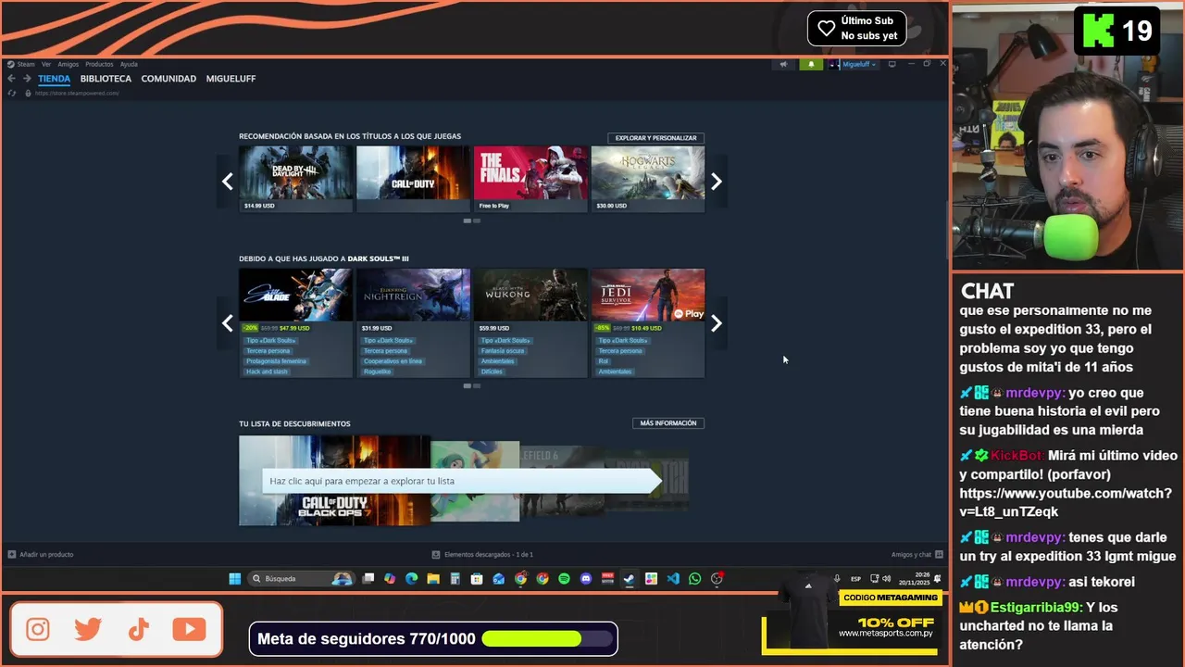Open the green notifications bell
This screenshot has height=667, width=1185.
click(x=812, y=64)
